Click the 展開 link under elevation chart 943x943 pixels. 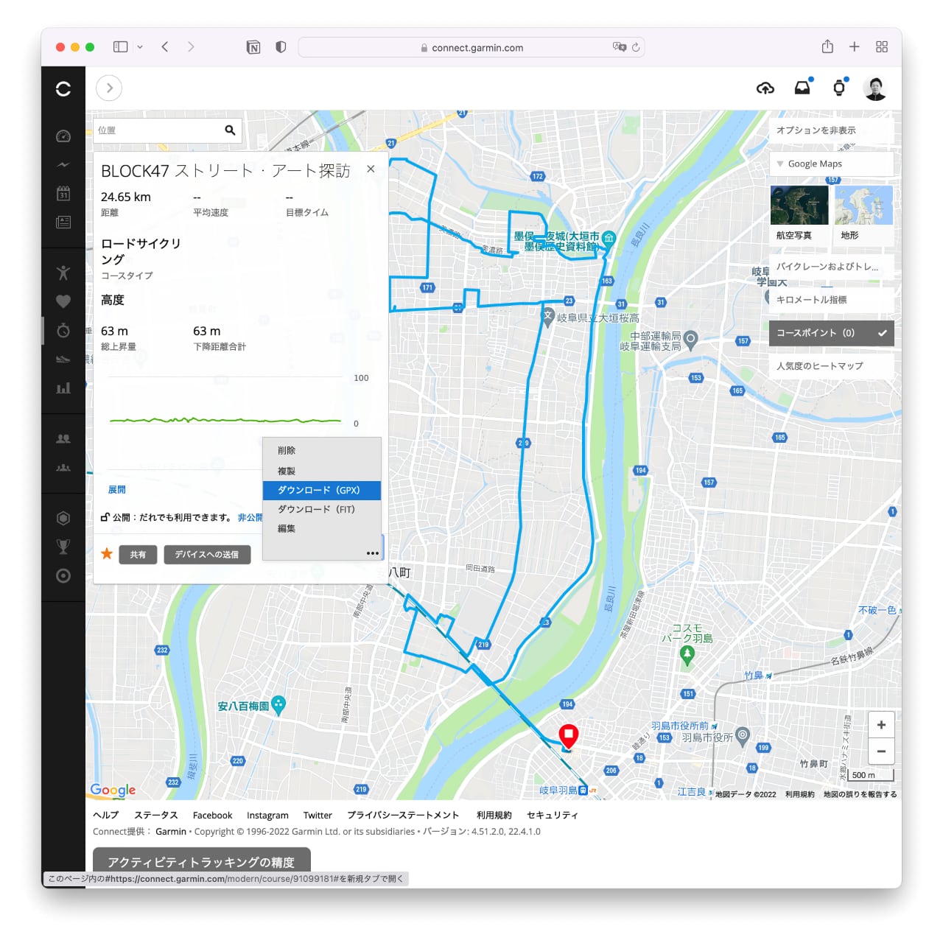117,490
